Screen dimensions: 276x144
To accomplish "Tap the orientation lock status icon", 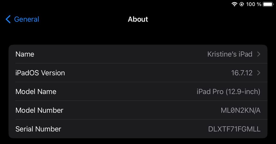I will pos(242,4).
